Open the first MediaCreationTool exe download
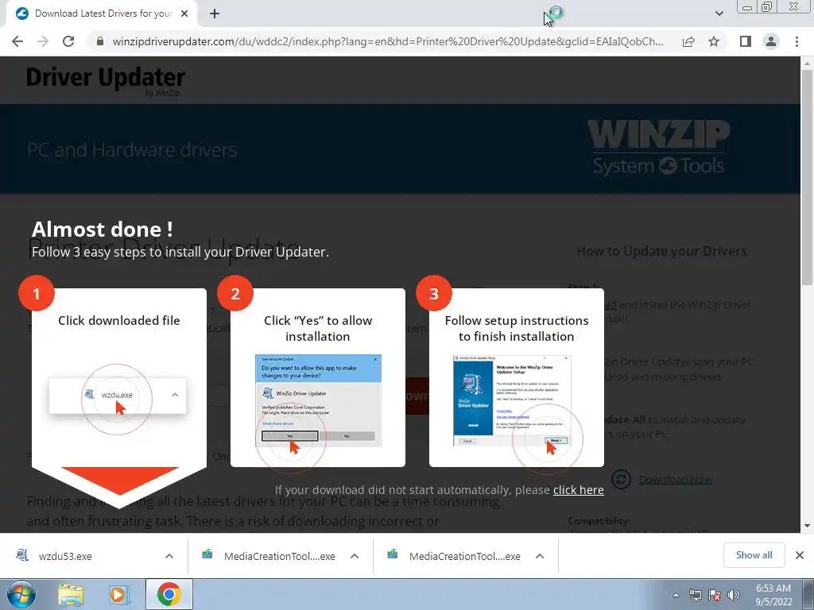The image size is (814, 610). point(279,556)
